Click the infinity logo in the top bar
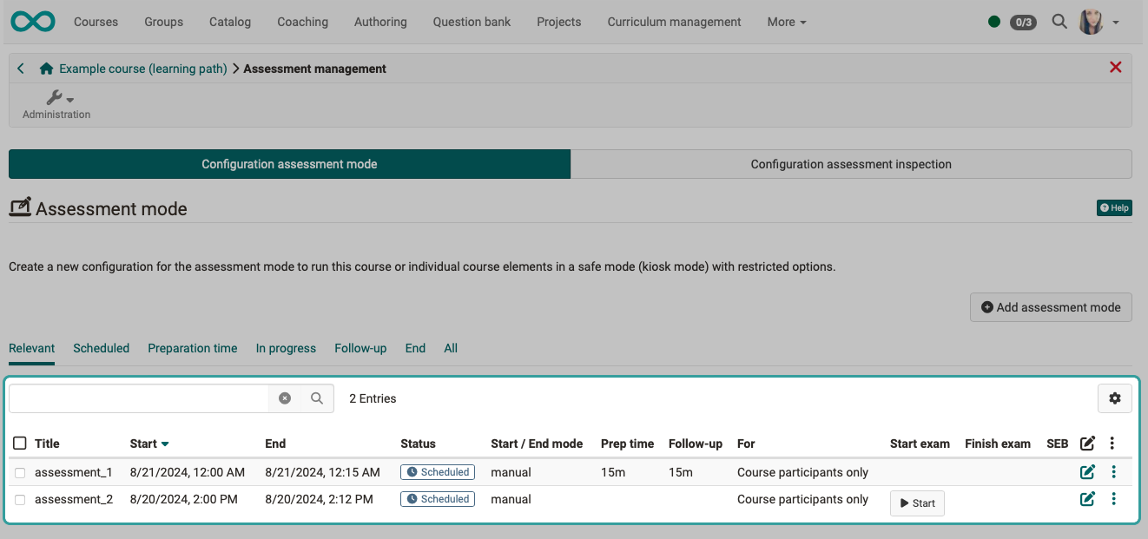1148x539 pixels. [32, 21]
